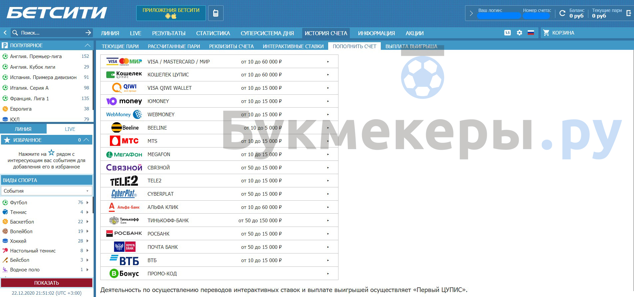Switch sidebar to ЛИНИЯ mode
The width and height of the screenshot is (634, 297).
[23, 129]
